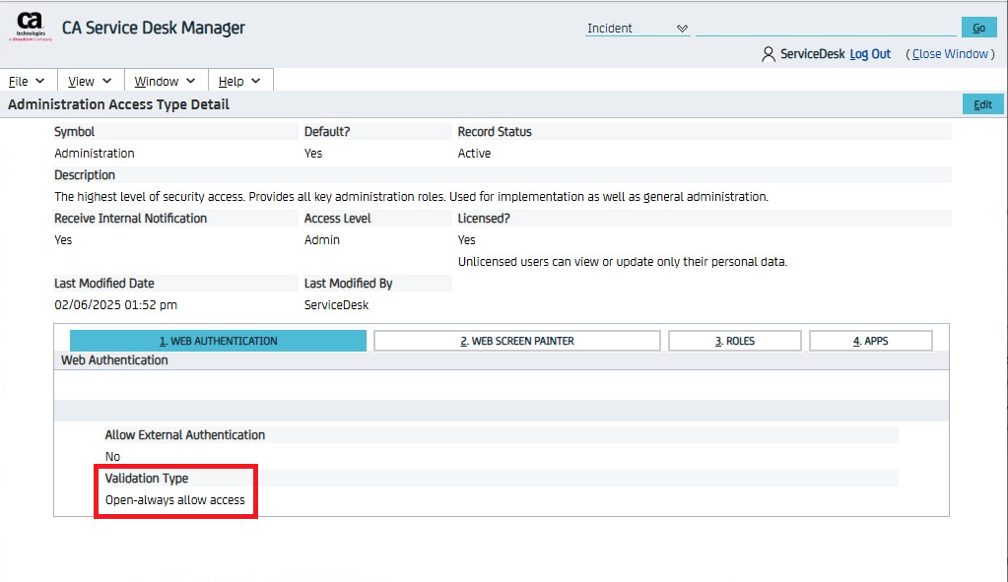Click the ServiceDesk username text in header

tap(813, 54)
